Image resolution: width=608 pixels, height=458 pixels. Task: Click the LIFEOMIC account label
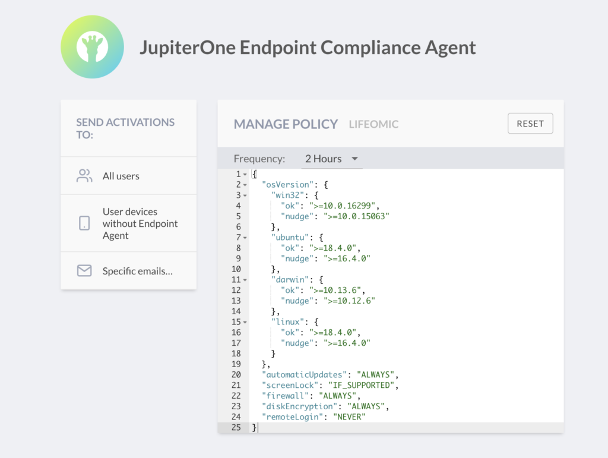click(x=373, y=124)
